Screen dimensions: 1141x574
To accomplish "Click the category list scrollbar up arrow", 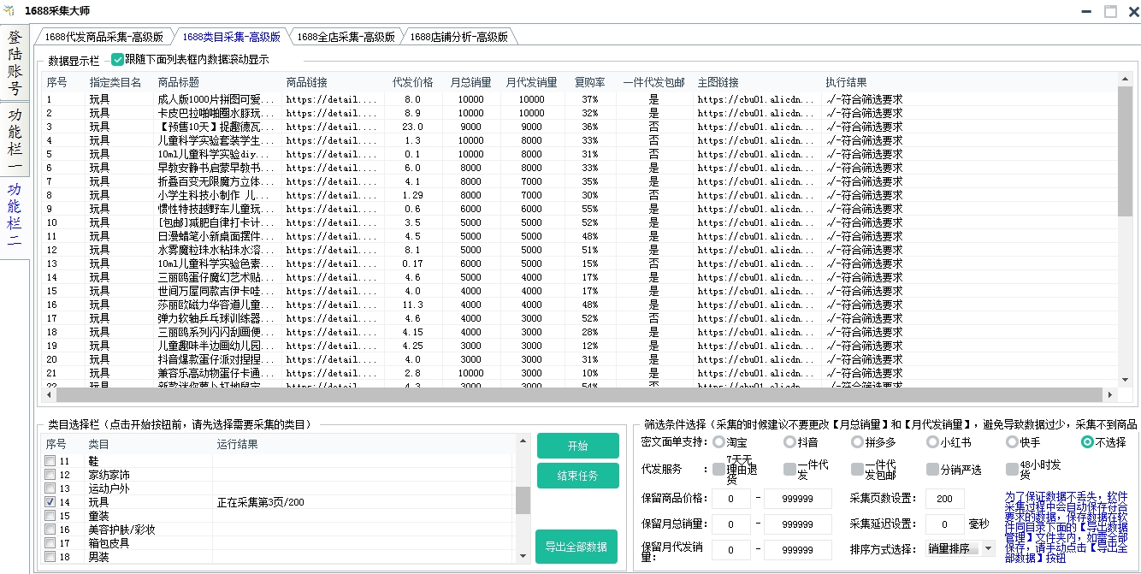I will click(523, 442).
